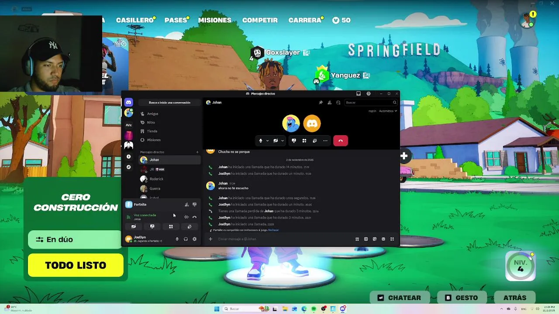This screenshot has height=314, width=559.
Task: Open soundboard in the call controls
Action: point(314,140)
